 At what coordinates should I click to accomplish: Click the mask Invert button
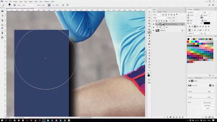pos(208,108)
